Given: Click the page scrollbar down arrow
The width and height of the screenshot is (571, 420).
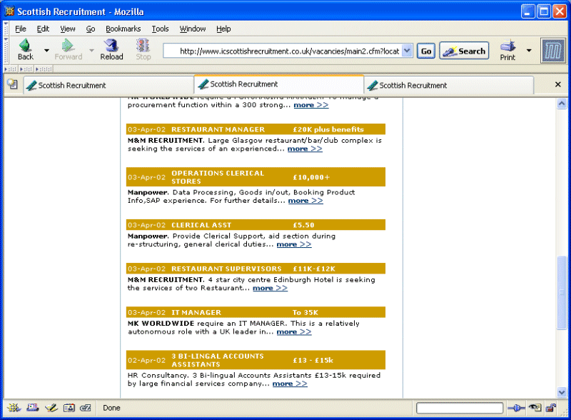Looking at the screenshot, I should coord(562,392).
